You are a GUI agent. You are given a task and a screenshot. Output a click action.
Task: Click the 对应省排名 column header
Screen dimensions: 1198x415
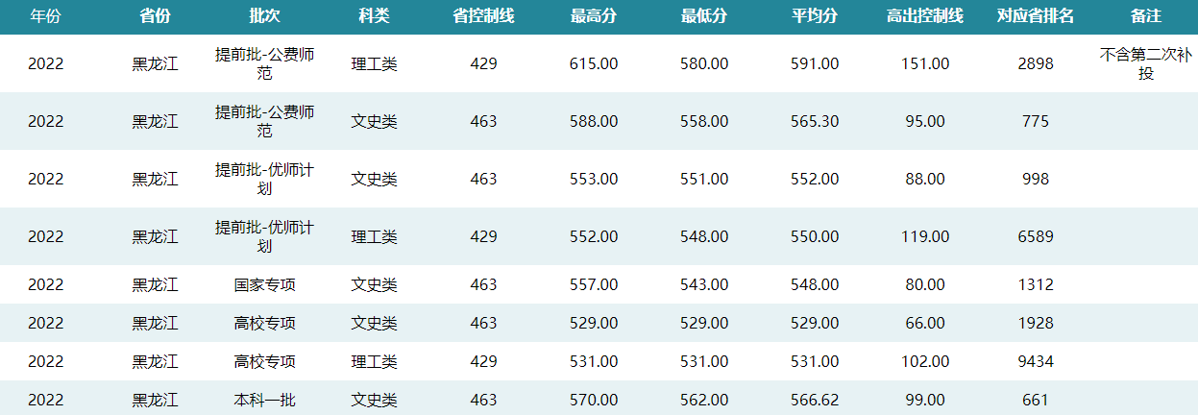[x=1036, y=16]
